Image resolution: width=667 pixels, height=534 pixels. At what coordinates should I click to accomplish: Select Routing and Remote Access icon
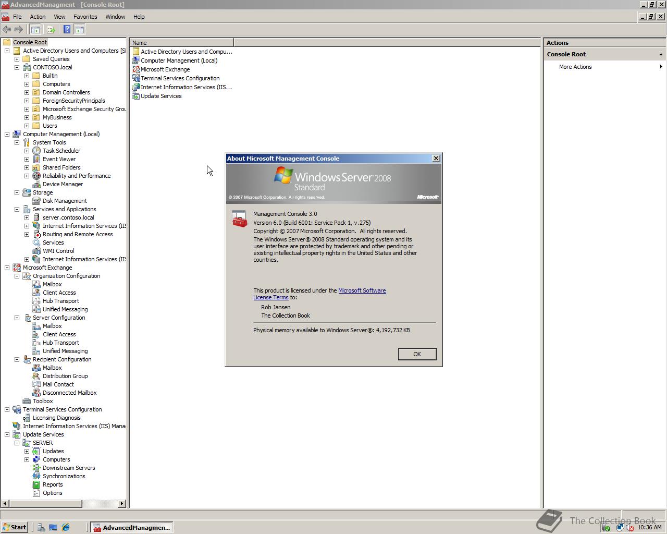[x=36, y=234]
